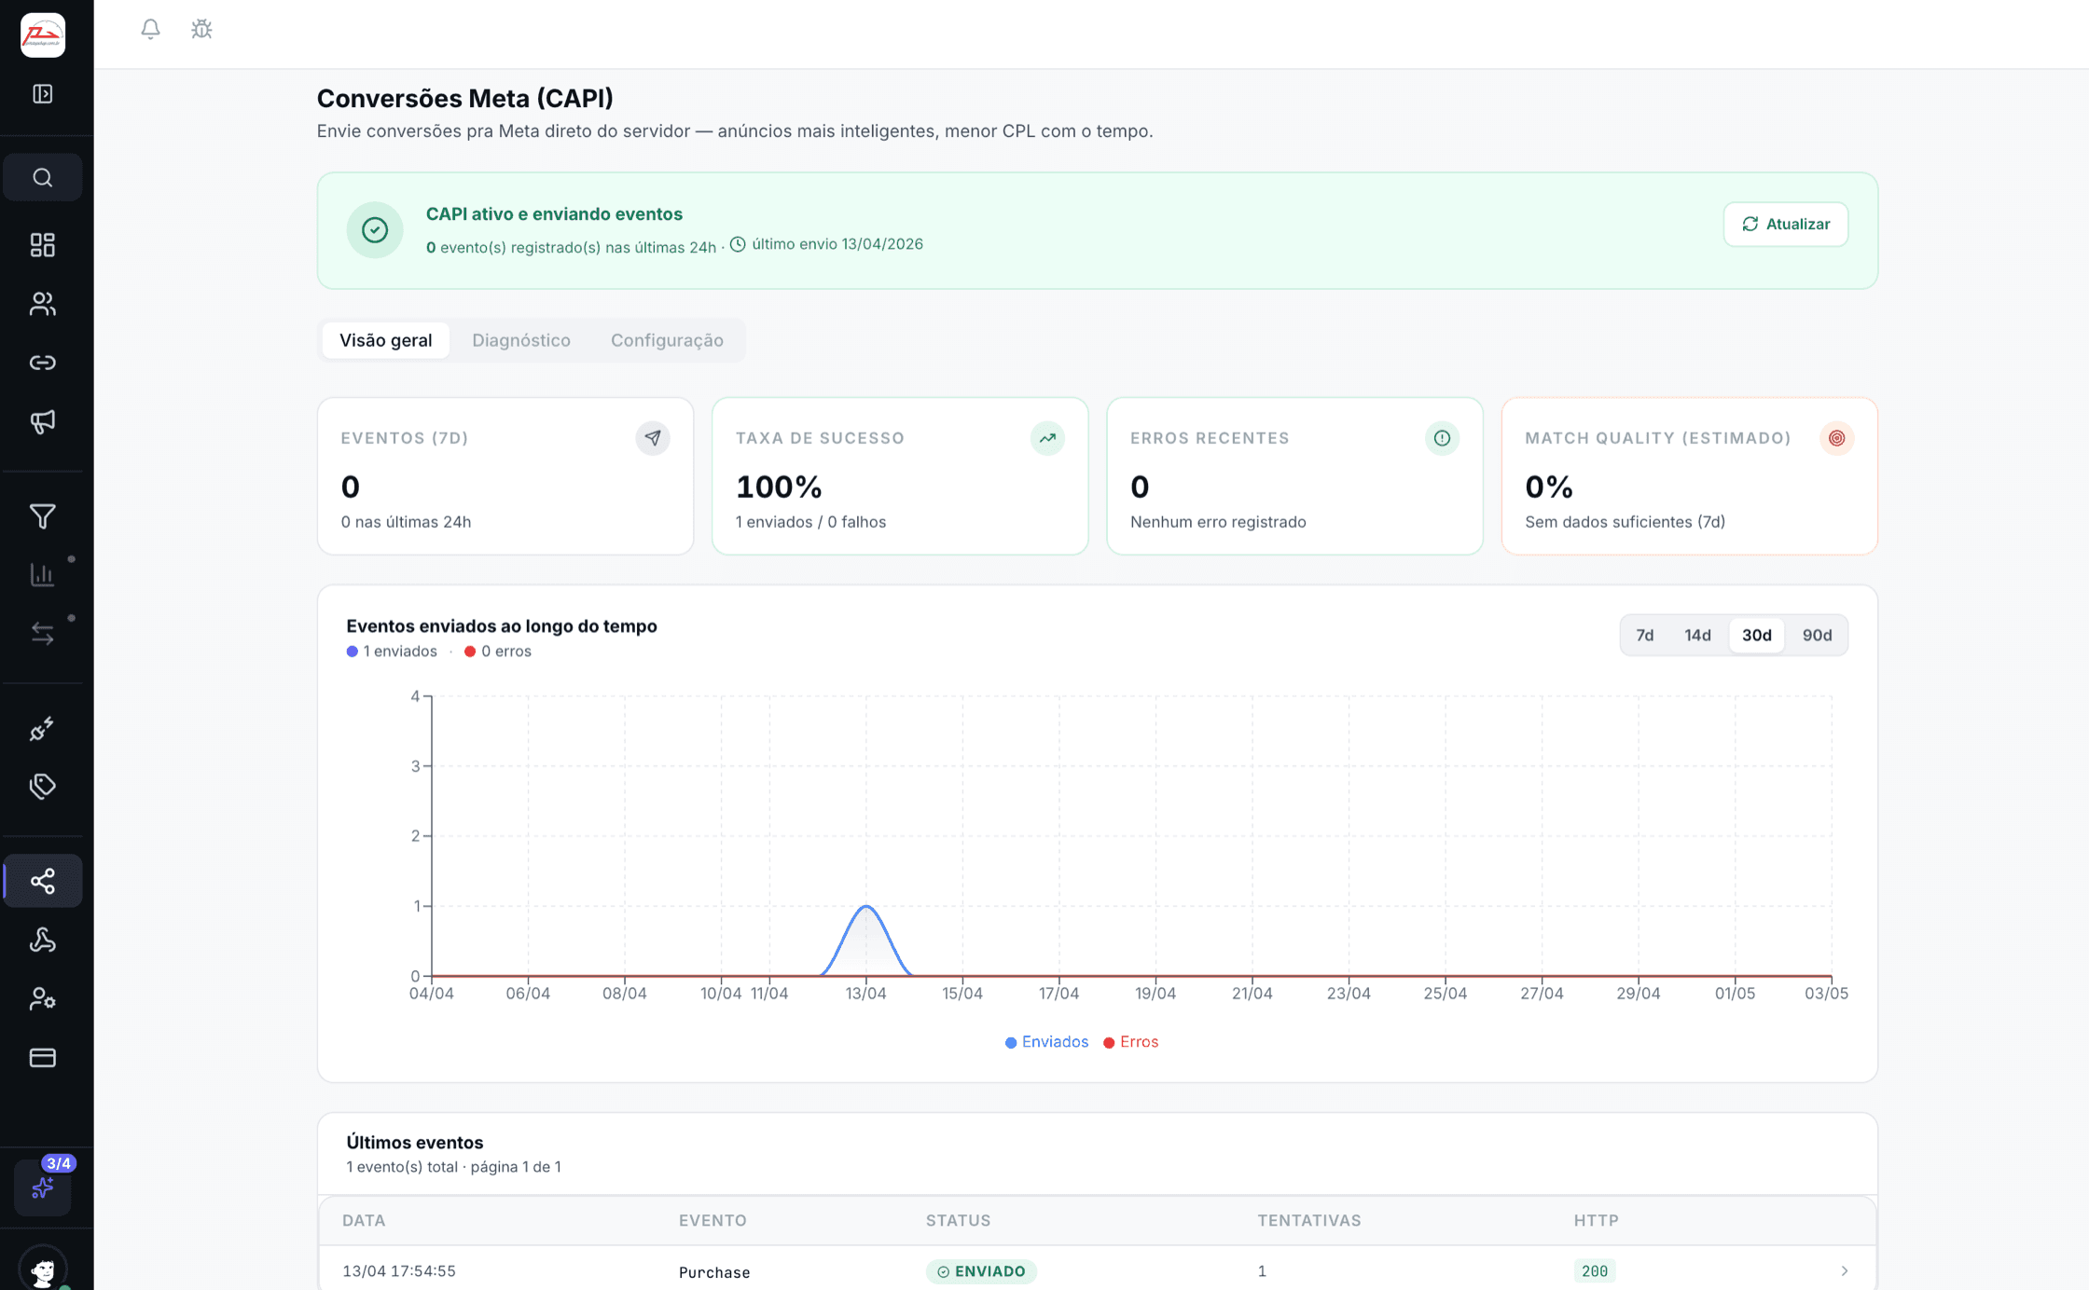This screenshot has height=1290, width=2089.
Task: Open the tags icon in the sidebar
Action: pyautogui.click(x=43, y=787)
